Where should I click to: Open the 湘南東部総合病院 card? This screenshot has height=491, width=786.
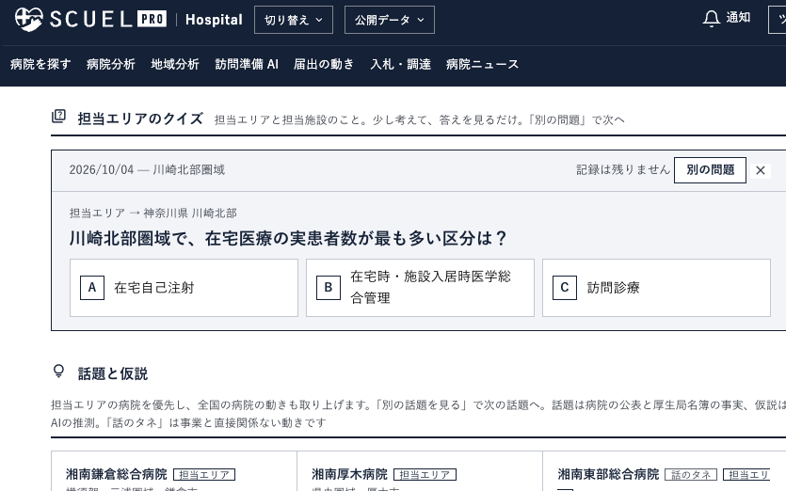(608, 474)
